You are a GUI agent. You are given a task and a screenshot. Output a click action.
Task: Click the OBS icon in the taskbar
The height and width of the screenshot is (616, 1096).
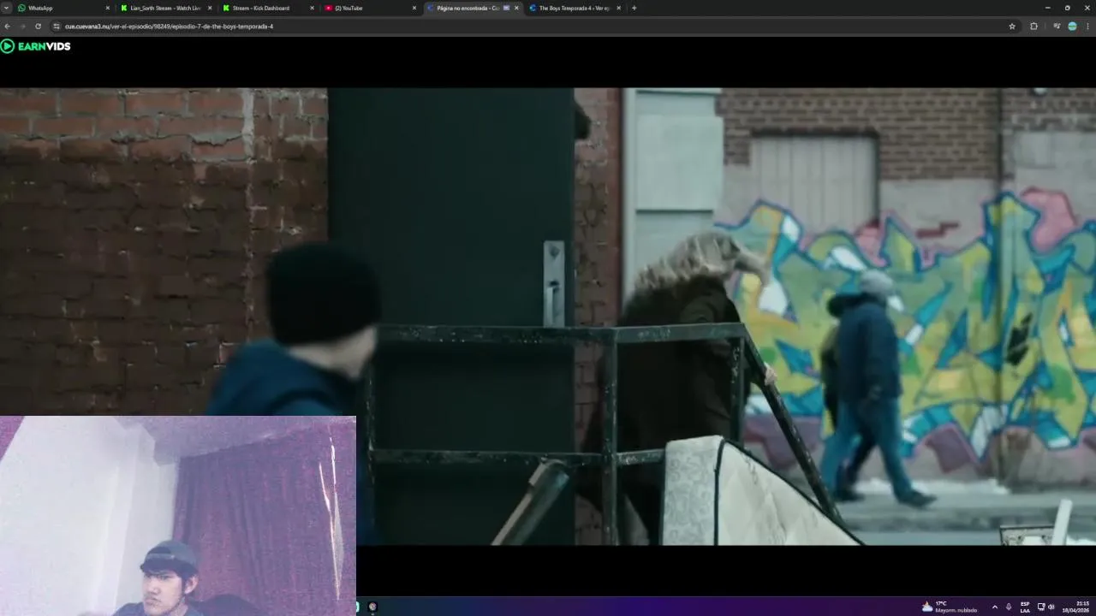point(372,607)
